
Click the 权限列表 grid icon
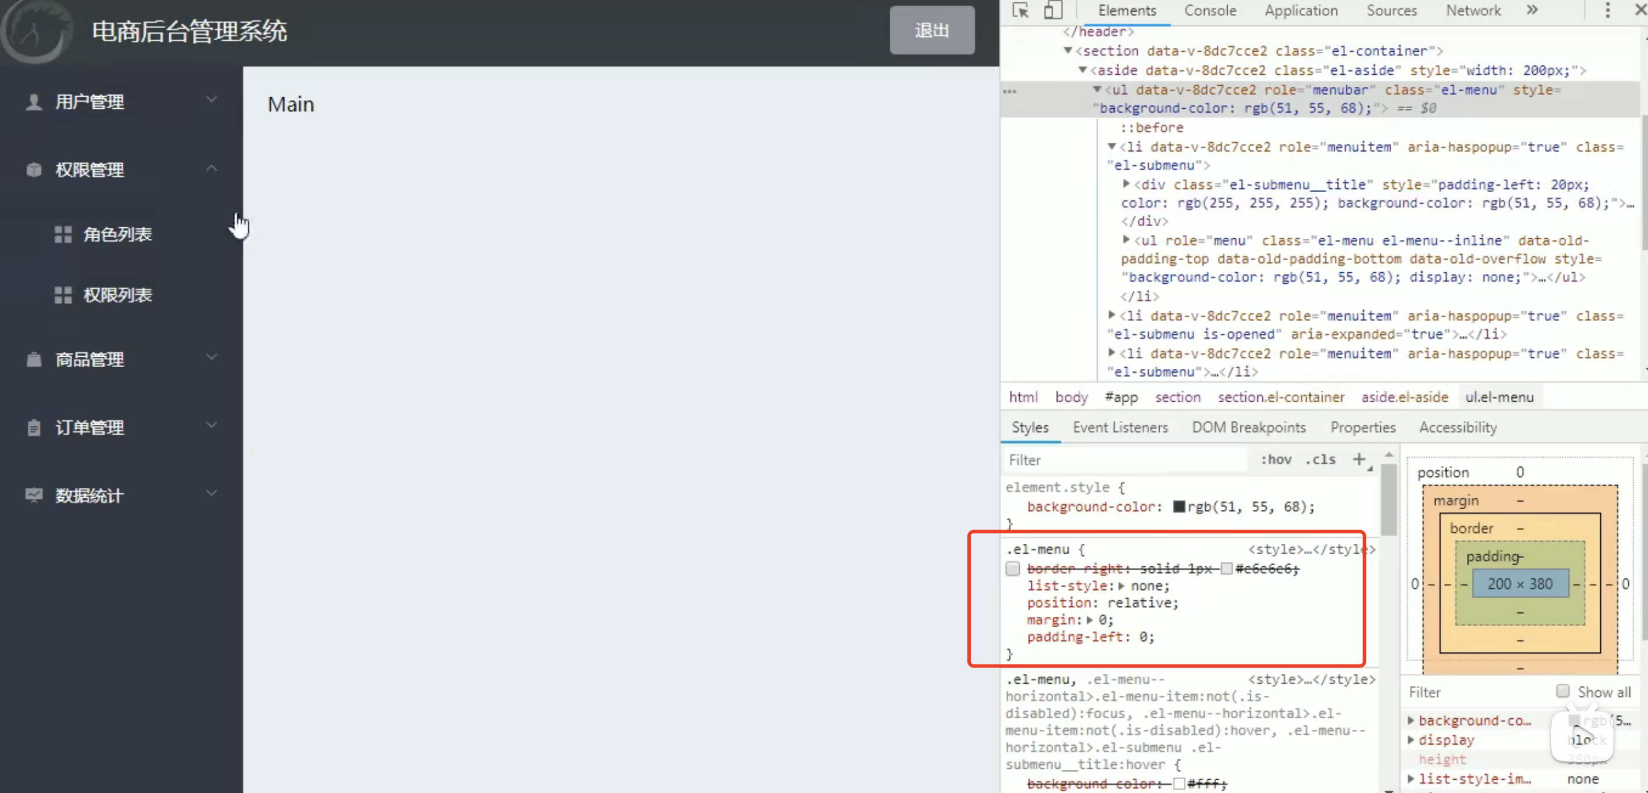tap(63, 295)
